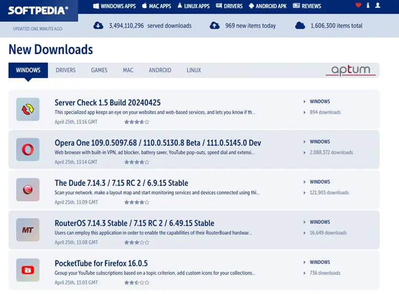Open Android APK in top navigation
Screen dimensions: 399x294
tap(268, 6)
